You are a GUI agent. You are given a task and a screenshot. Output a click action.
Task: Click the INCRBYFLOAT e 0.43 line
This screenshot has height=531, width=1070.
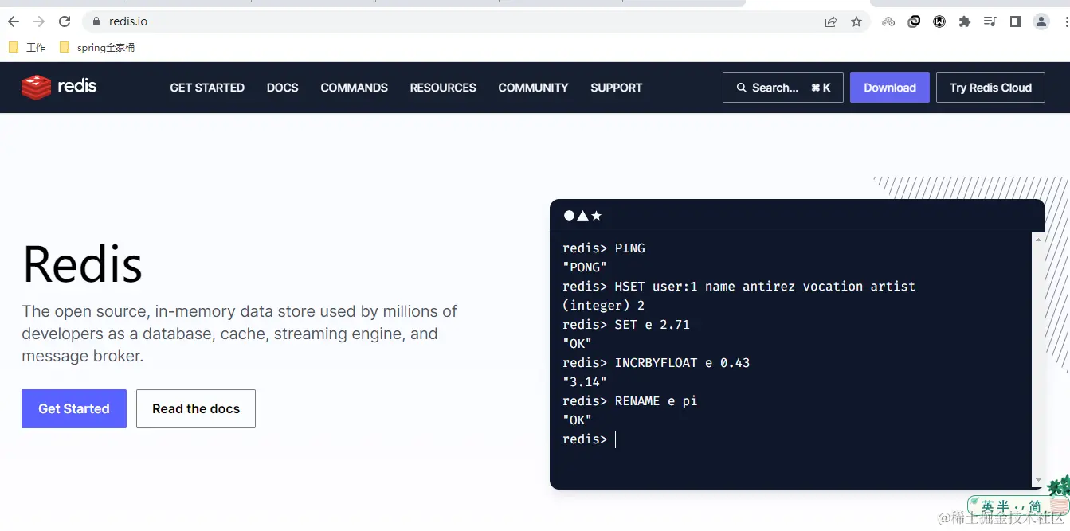coord(657,363)
